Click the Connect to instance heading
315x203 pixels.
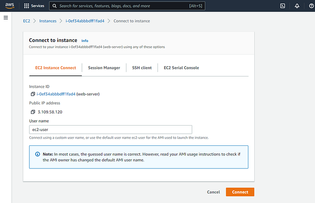pos(53,40)
